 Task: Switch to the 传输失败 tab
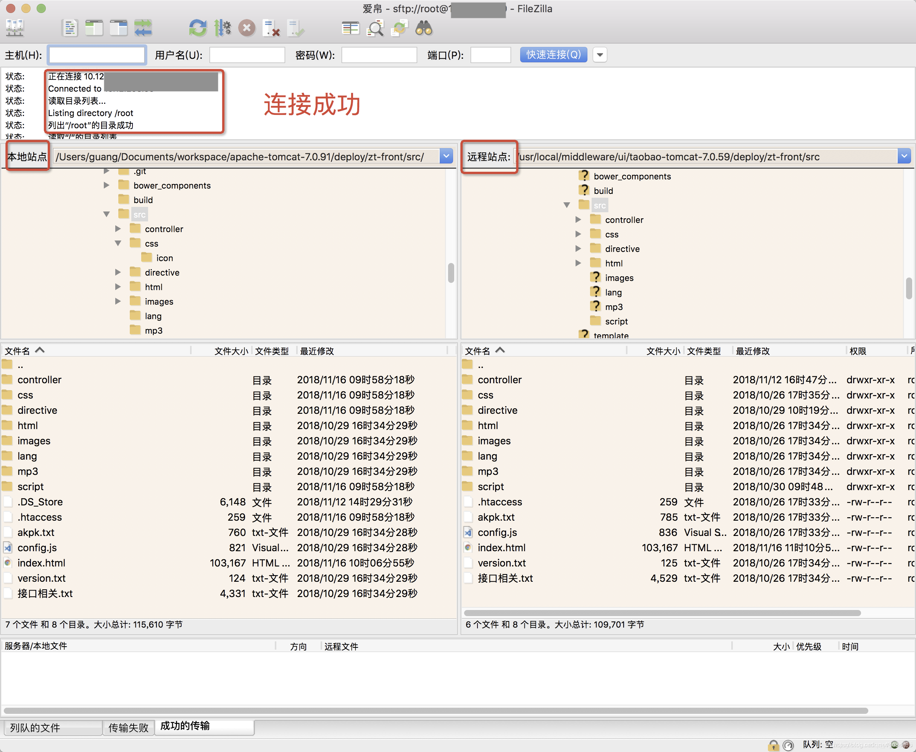pyautogui.click(x=129, y=728)
